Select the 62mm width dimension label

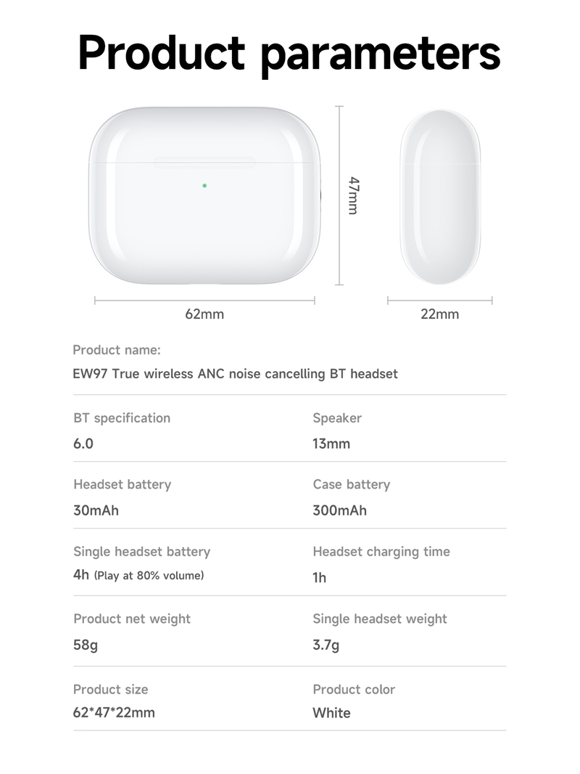click(x=204, y=314)
